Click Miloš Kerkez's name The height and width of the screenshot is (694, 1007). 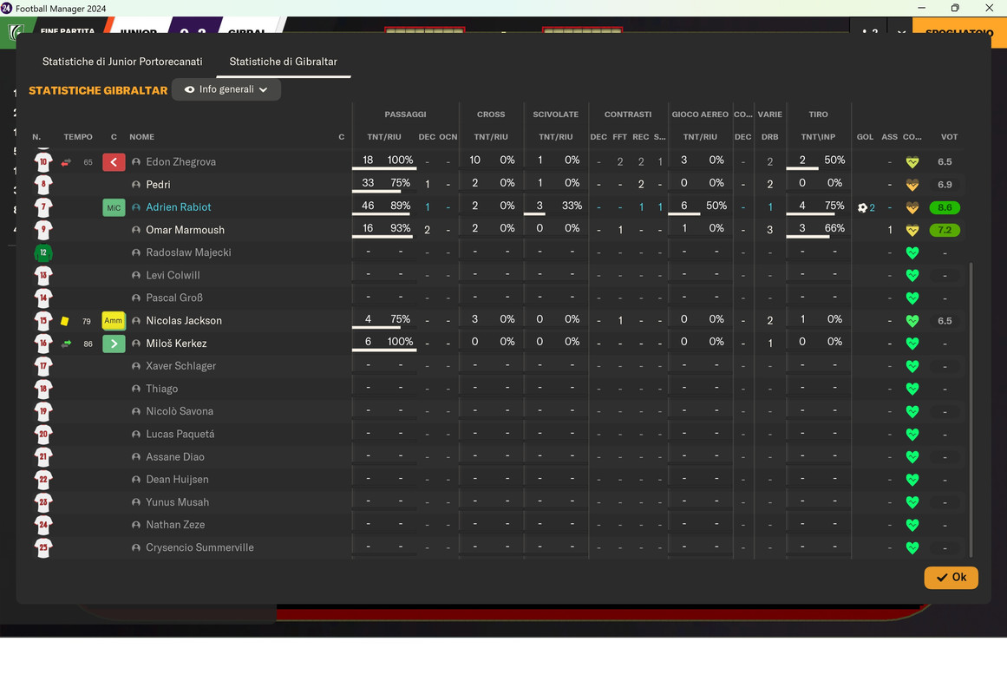click(176, 344)
